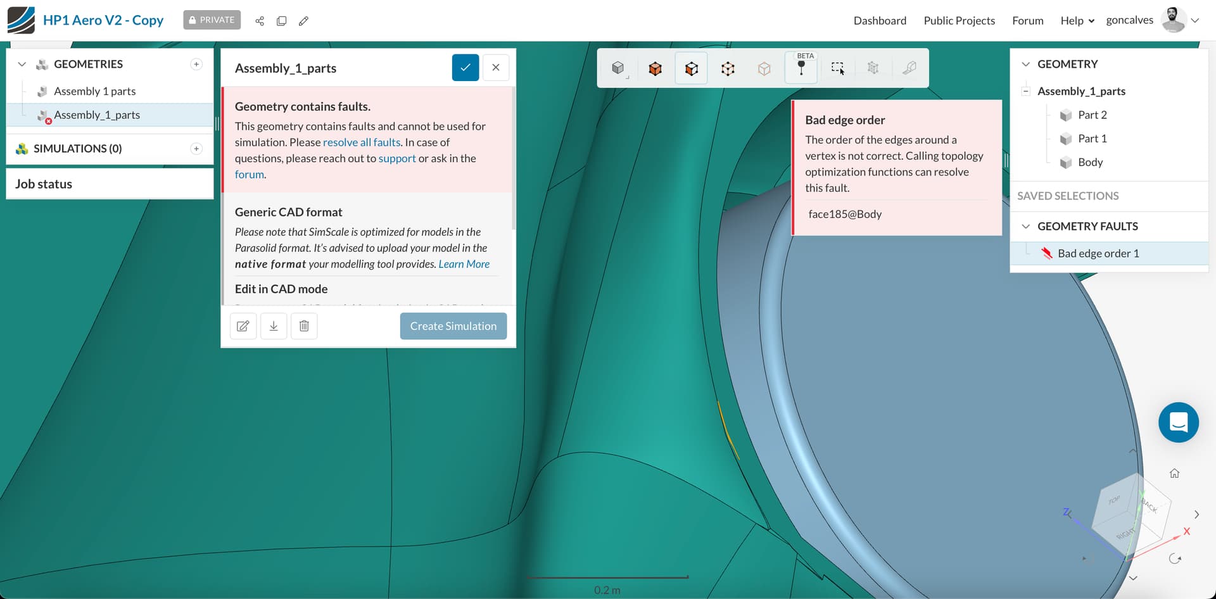
Task: Open the edit geometry icon in panel footer
Action: click(x=243, y=326)
